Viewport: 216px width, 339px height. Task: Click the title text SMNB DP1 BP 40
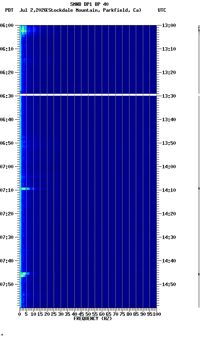(89, 4)
